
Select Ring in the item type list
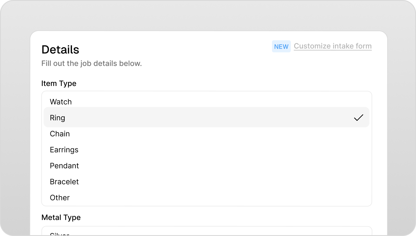[x=58, y=117]
